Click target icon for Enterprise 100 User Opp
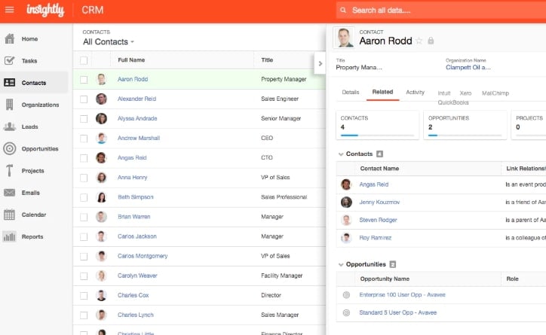The image size is (546, 335). coord(346,294)
